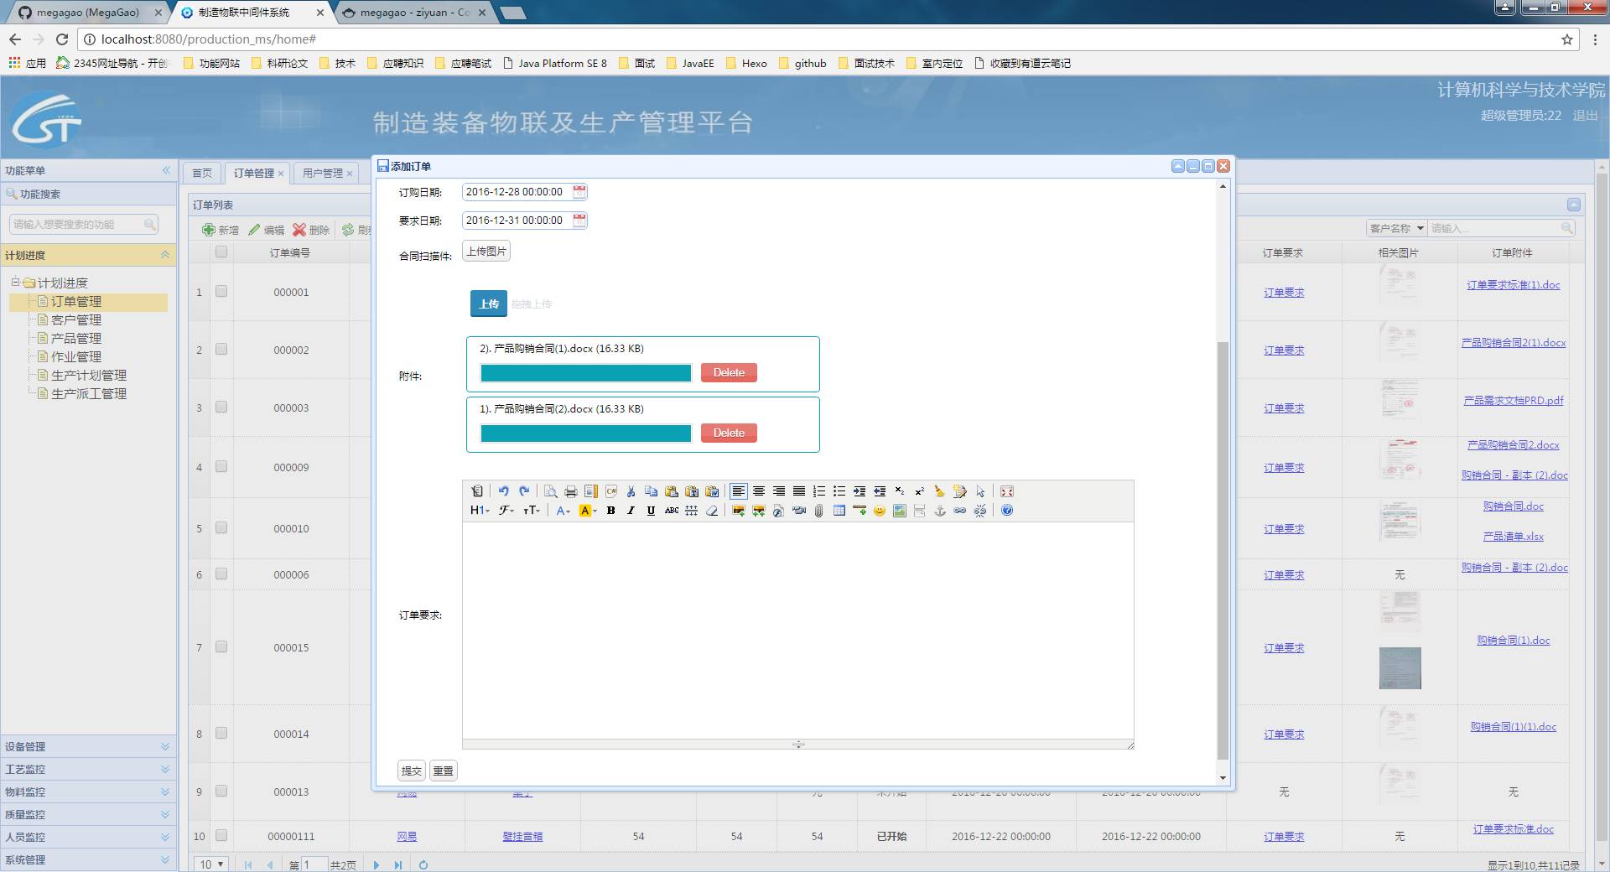The image size is (1610, 872).
Task: Redo edit in order requirements editor
Action: 524,491
